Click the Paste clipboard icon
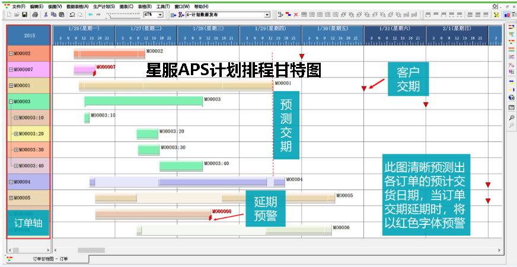 tap(61, 14)
